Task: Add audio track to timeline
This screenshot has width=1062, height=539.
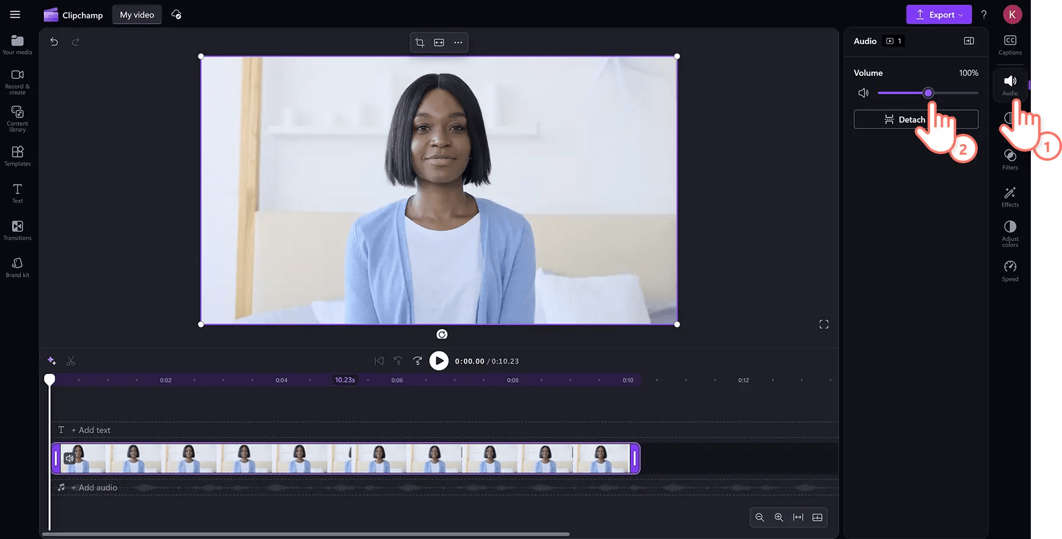Action: [x=93, y=488]
